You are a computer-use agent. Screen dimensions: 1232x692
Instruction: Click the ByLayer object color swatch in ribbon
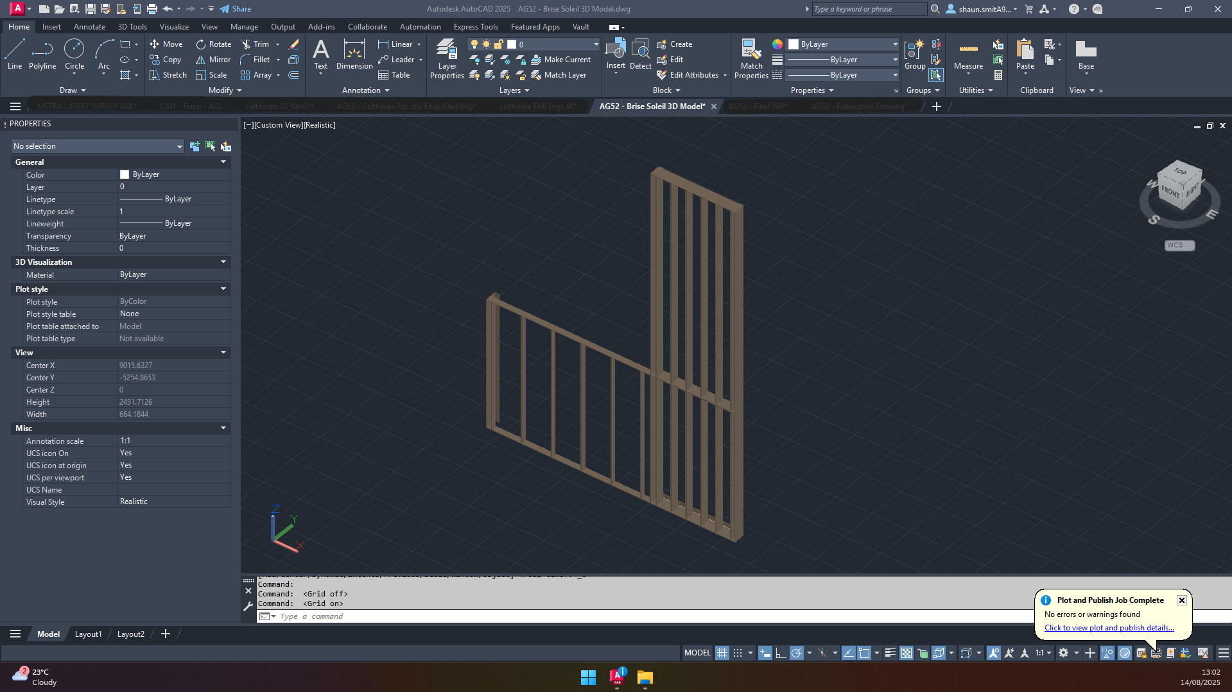(794, 44)
